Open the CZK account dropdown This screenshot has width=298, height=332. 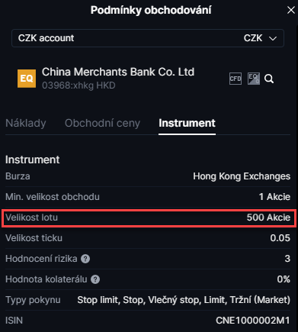pos(148,38)
